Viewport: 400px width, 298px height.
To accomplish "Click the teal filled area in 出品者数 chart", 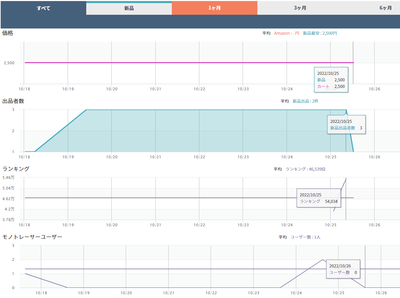I will click(206, 130).
